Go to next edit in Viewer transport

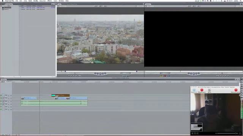pyautogui.click(x=105, y=74)
